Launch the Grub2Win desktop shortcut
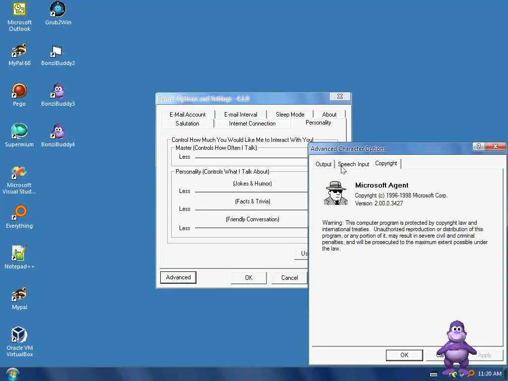 (58, 13)
